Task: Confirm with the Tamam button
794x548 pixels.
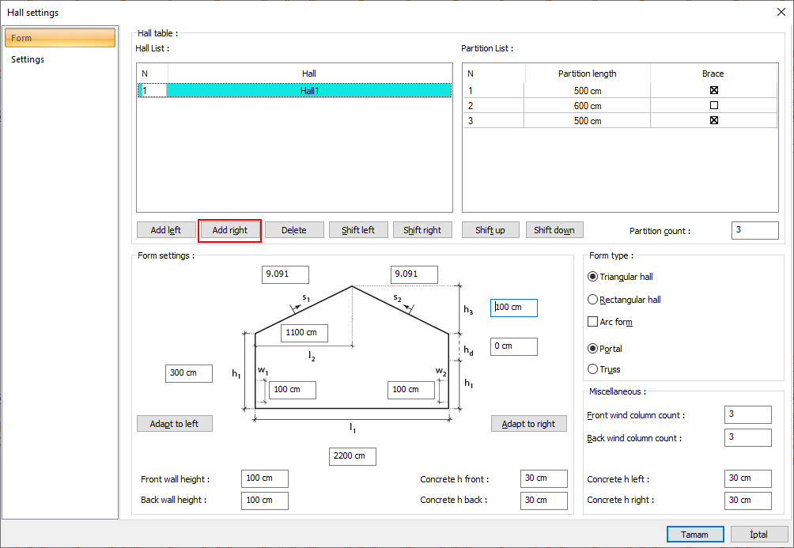Action: [694, 535]
